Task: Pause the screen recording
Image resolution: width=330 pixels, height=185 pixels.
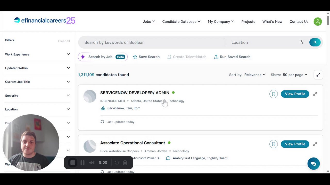Action: point(82,162)
